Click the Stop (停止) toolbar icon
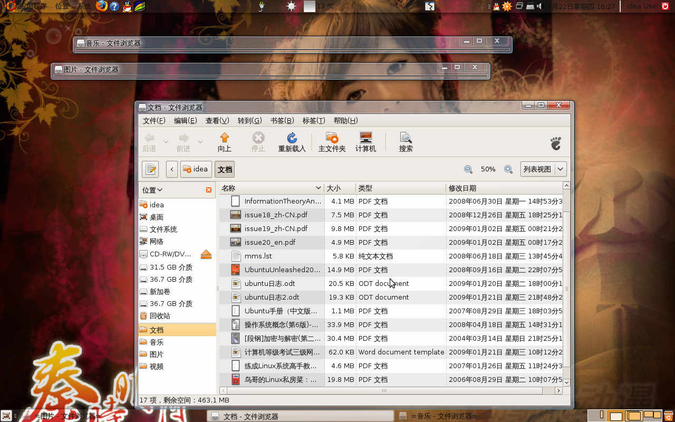This screenshot has height=422, width=675. tap(258, 138)
